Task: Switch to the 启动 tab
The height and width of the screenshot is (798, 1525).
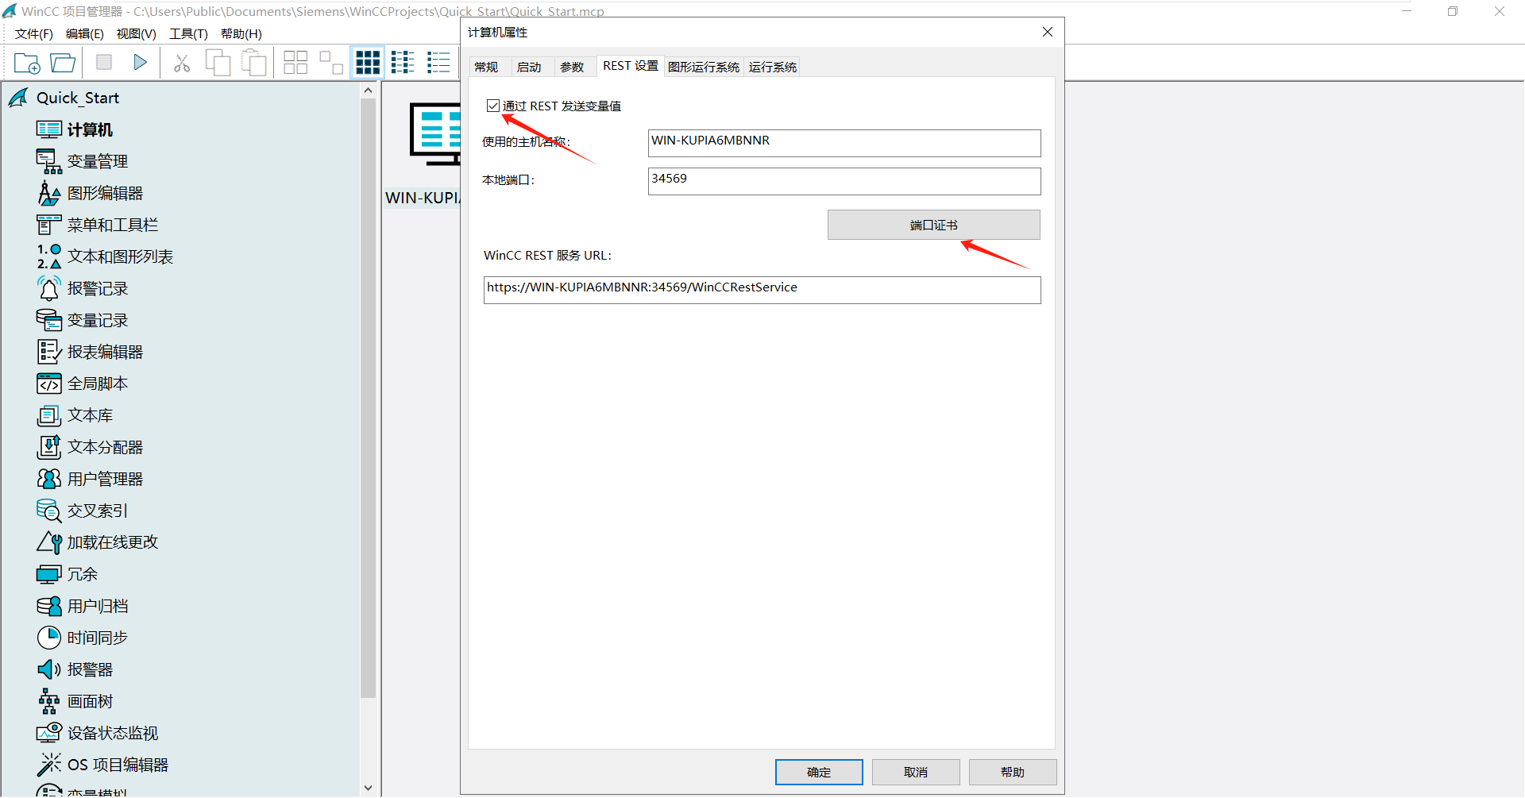Action: pos(529,67)
